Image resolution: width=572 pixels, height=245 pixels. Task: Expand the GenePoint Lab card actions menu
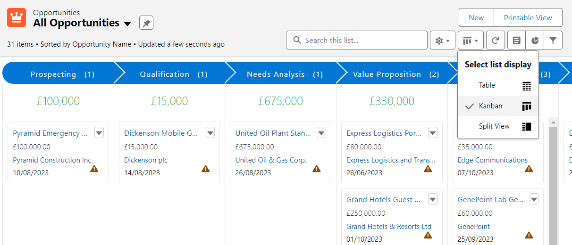(x=534, y=199)
